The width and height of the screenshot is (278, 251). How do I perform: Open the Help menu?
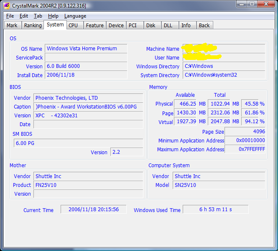53,16
